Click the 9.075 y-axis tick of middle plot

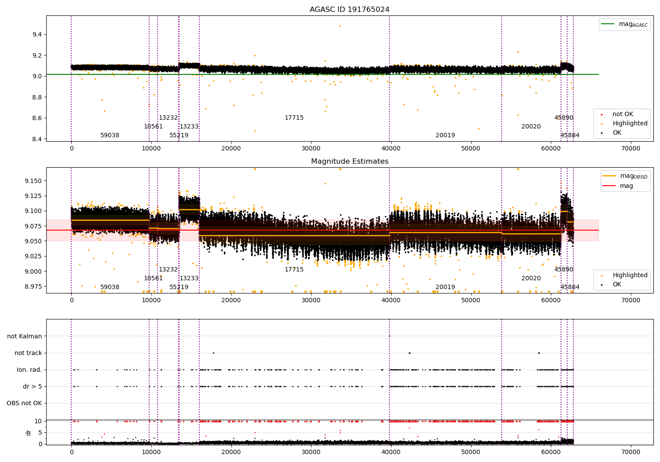point(33,227)
